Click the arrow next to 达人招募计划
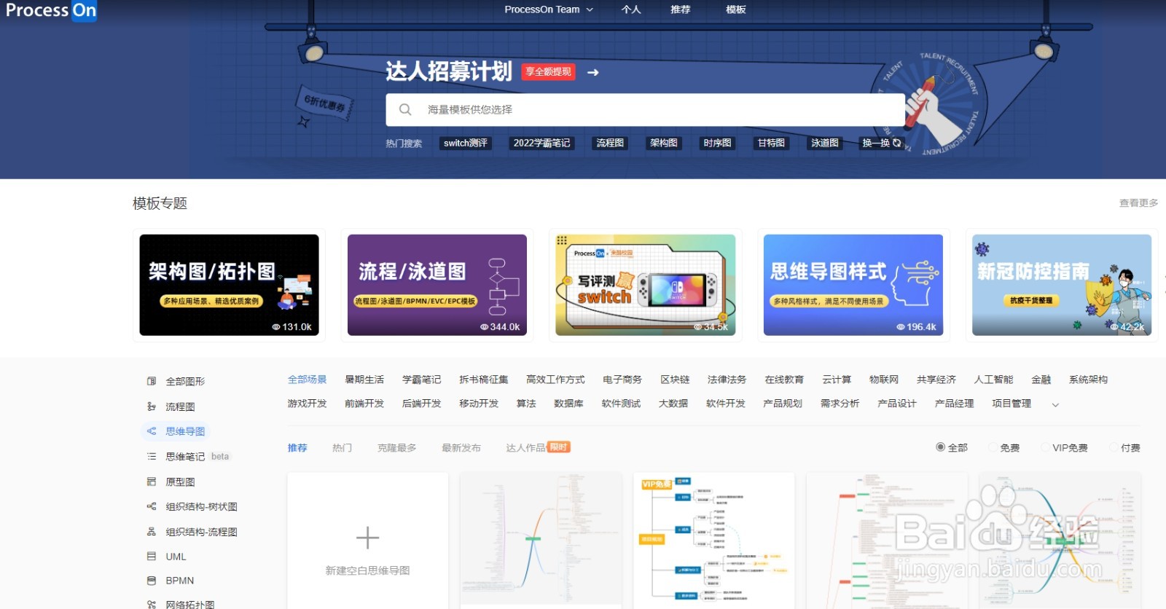Viewport: 1166px width, 609px height. 593,72
